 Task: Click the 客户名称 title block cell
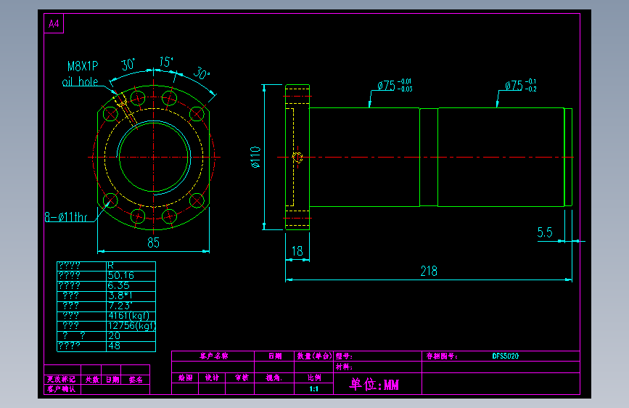pyautogui.click(x=214, y=356)
